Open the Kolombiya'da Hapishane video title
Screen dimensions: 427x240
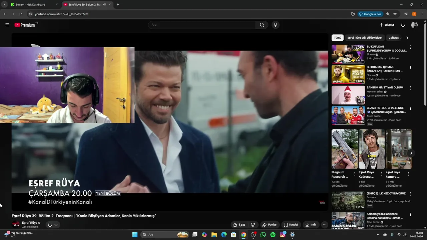point(385,216)
